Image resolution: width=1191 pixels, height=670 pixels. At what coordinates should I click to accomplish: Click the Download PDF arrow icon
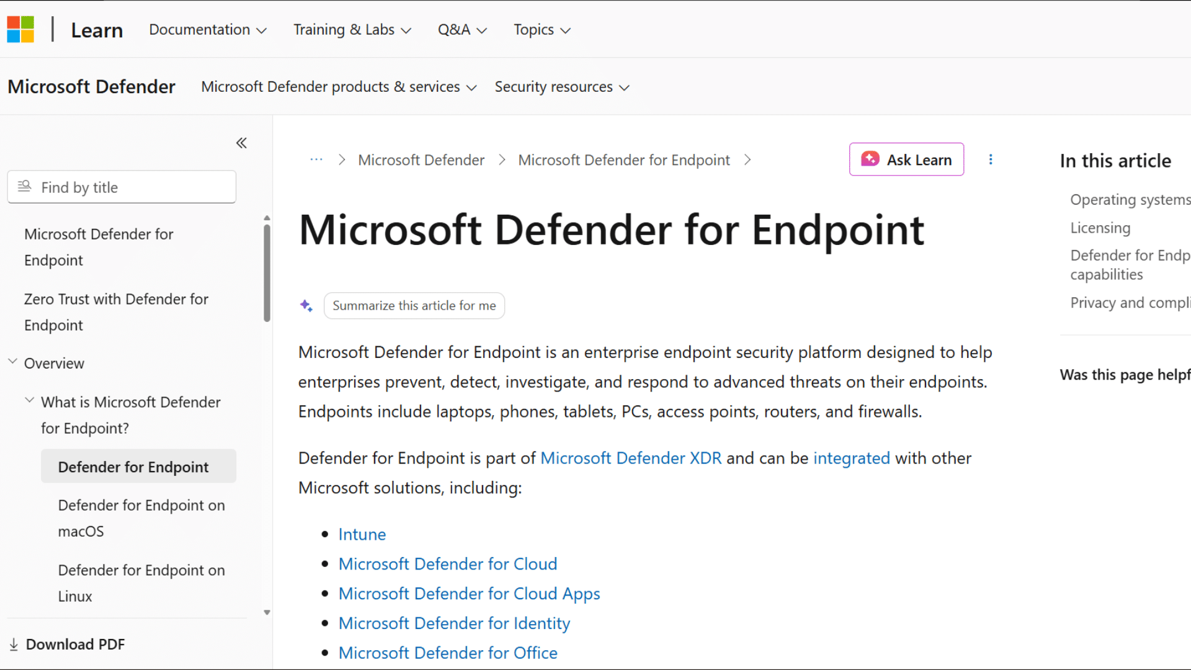click(14, 645)
